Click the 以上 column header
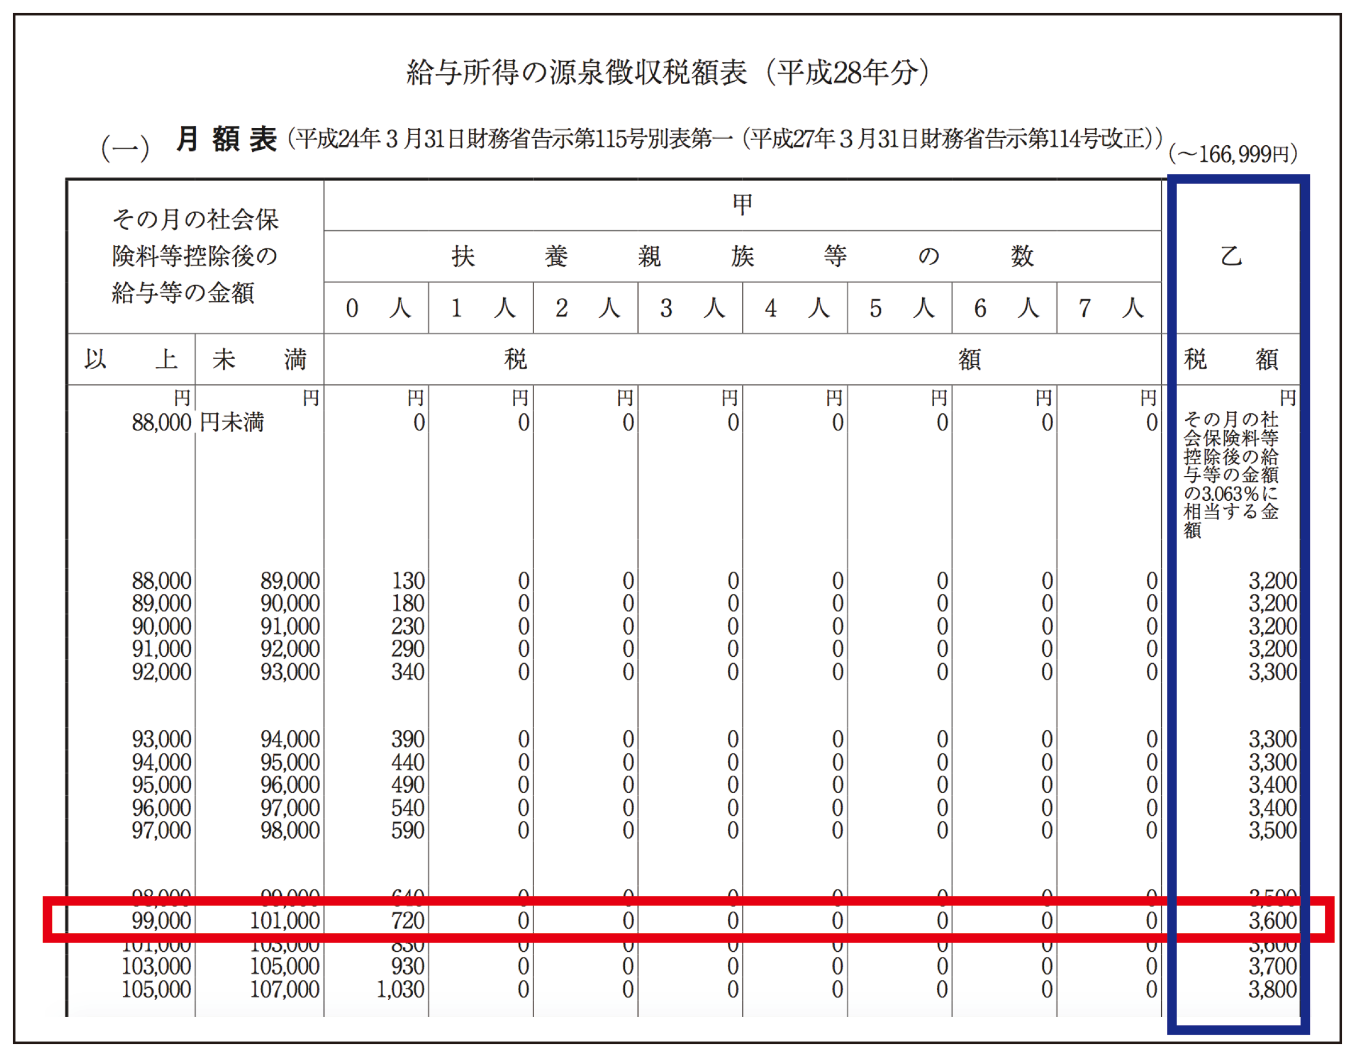 [x=131, y=359]
